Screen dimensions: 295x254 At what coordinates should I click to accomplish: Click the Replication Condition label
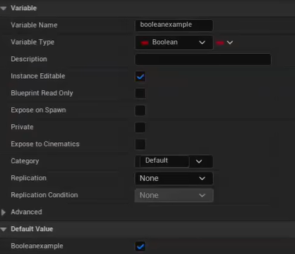tap(44, 195)
